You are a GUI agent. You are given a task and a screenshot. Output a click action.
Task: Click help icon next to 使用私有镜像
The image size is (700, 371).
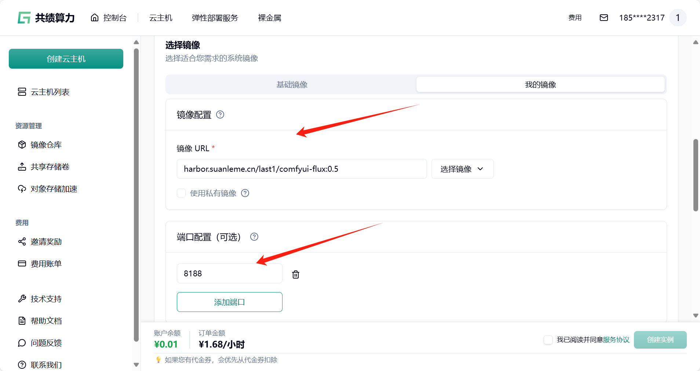245,193
